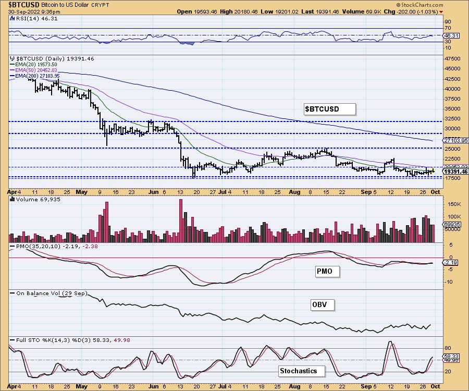The image size is (469, 391).
Task: Click the PMO annotation box
Action: click(328, 271)
